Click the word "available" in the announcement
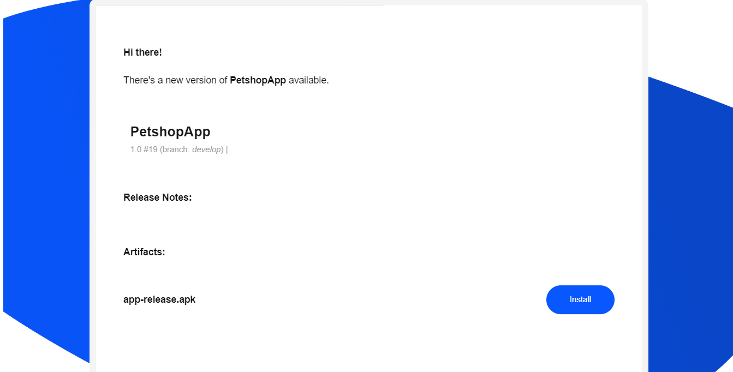 308,80
